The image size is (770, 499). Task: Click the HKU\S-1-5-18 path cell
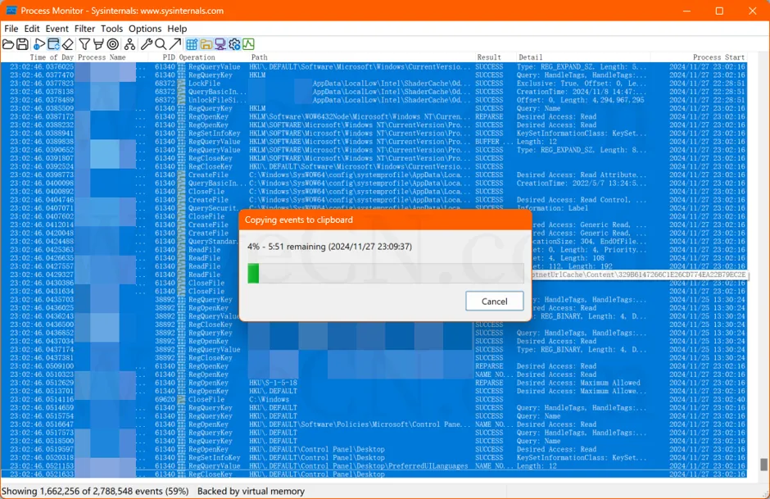(273, 383)
